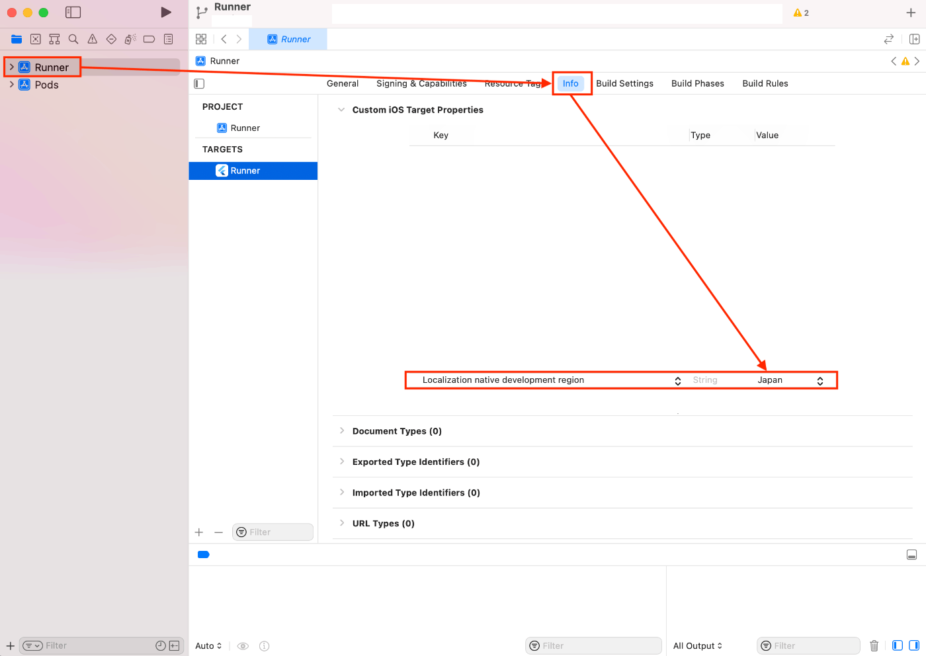Remove selected target with minus
This screenshot has height=656, width=926.
click(x=218, y=532)
